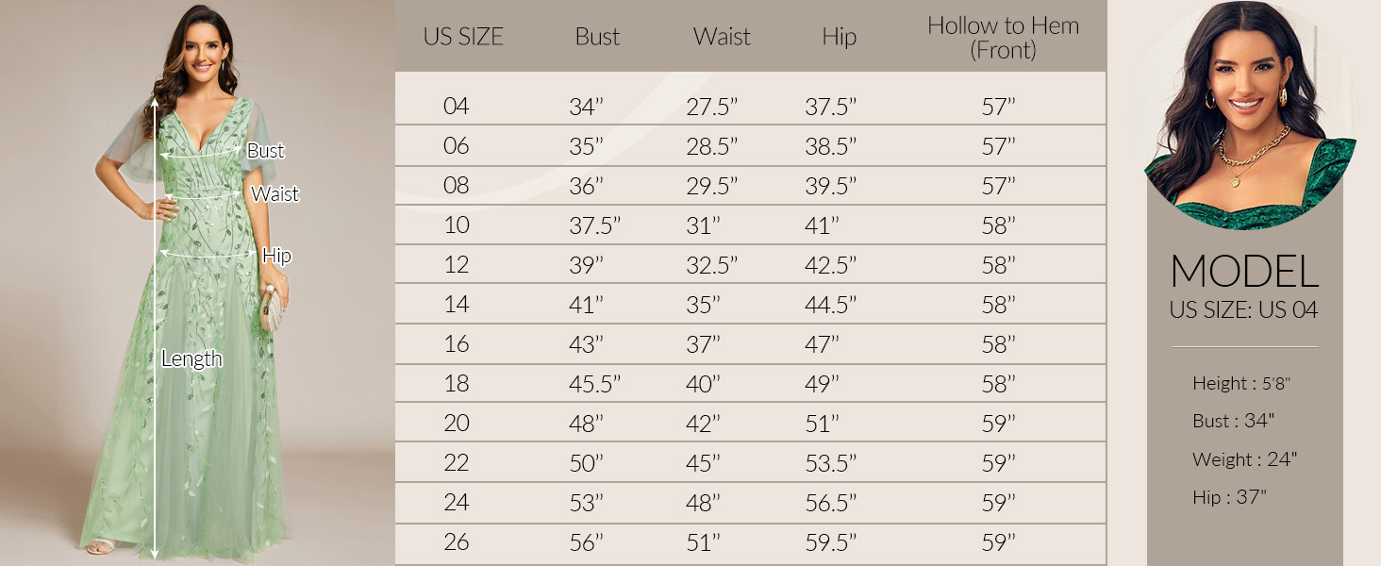Image resolution: width=1381 pixels, height=566 pixels.
Task: Click the 45.5" bust measurement for size 18
Action: tap(595, 383)
